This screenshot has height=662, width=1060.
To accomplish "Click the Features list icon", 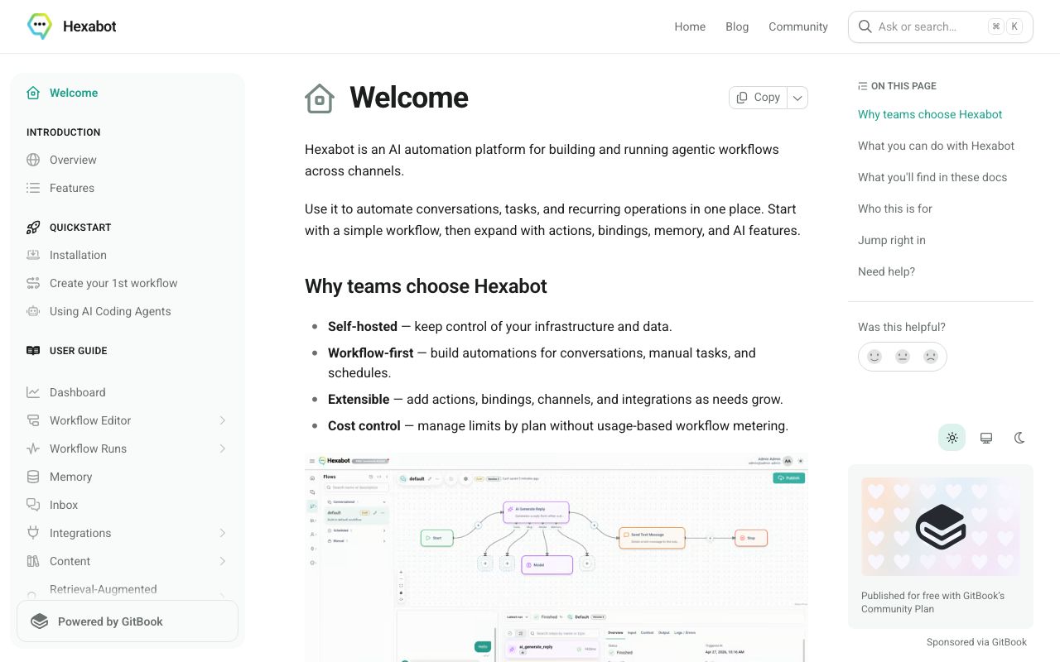I will click(x=33, y=188).
